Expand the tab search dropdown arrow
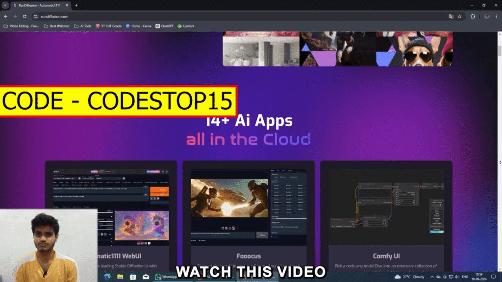 click(x=5, y=5)
